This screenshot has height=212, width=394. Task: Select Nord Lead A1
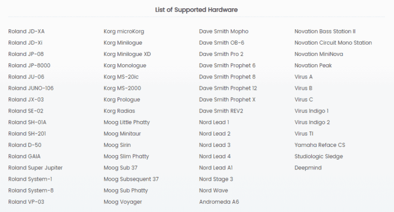(x=216, y=168)
